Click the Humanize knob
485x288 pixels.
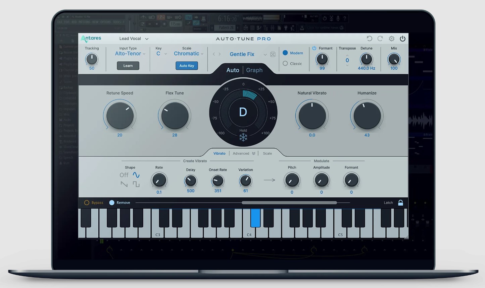tap(367, 116)
